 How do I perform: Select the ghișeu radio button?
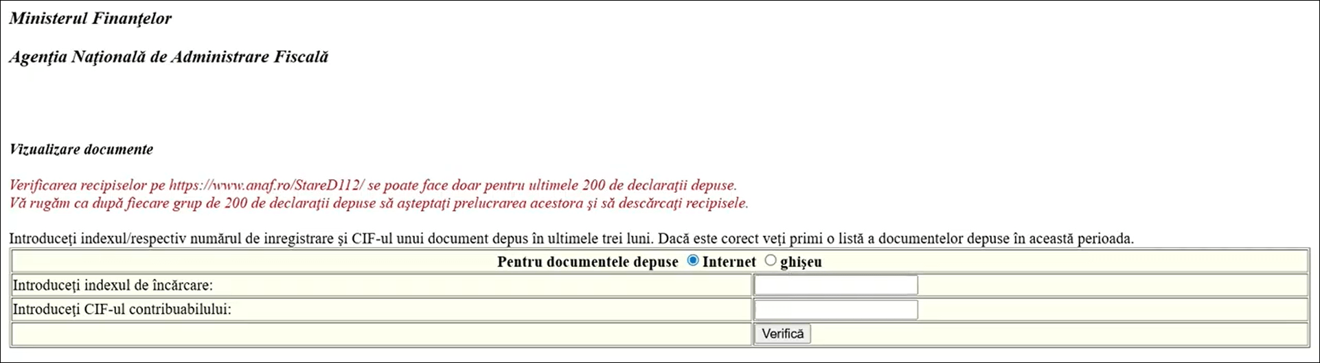coord(771,261)
